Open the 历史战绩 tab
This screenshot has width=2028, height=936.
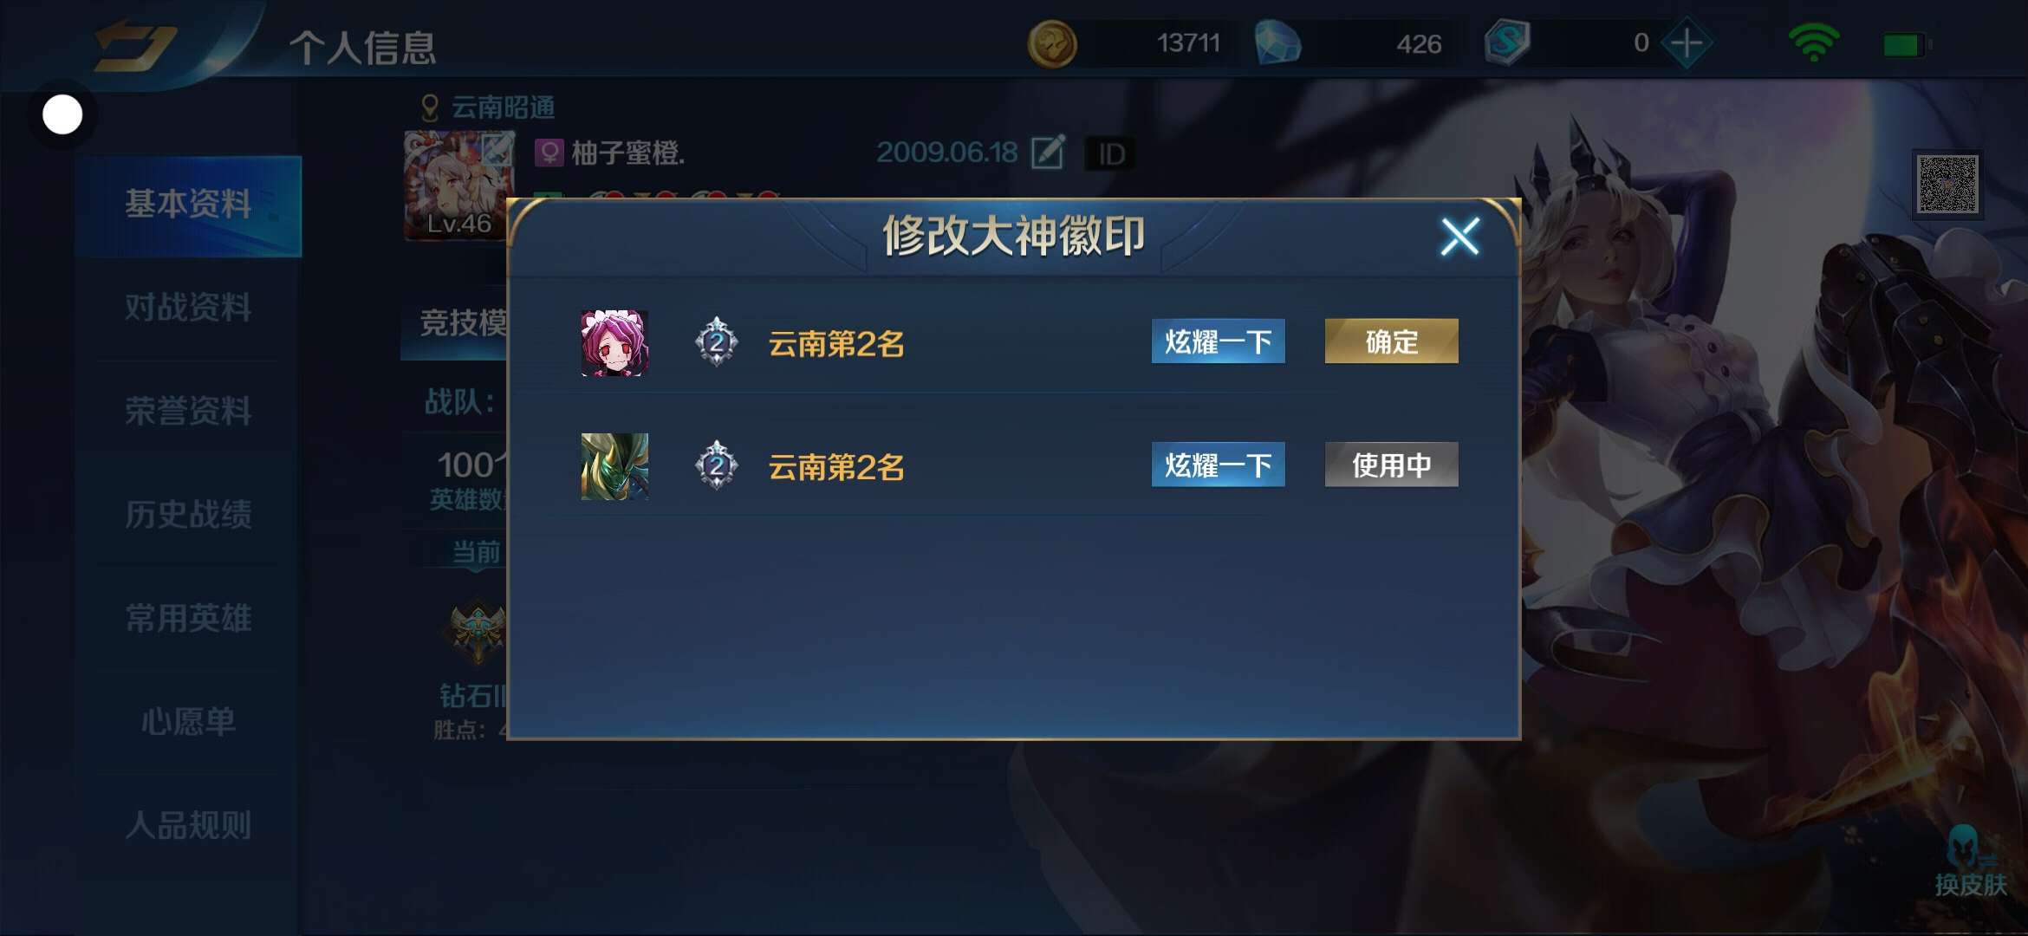[x=188, y=514]
